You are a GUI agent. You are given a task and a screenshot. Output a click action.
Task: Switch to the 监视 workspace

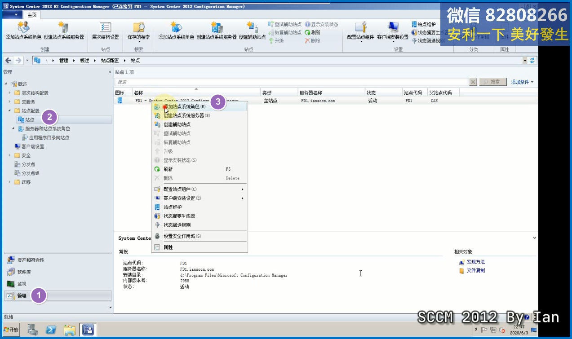[x=58, y=284]
